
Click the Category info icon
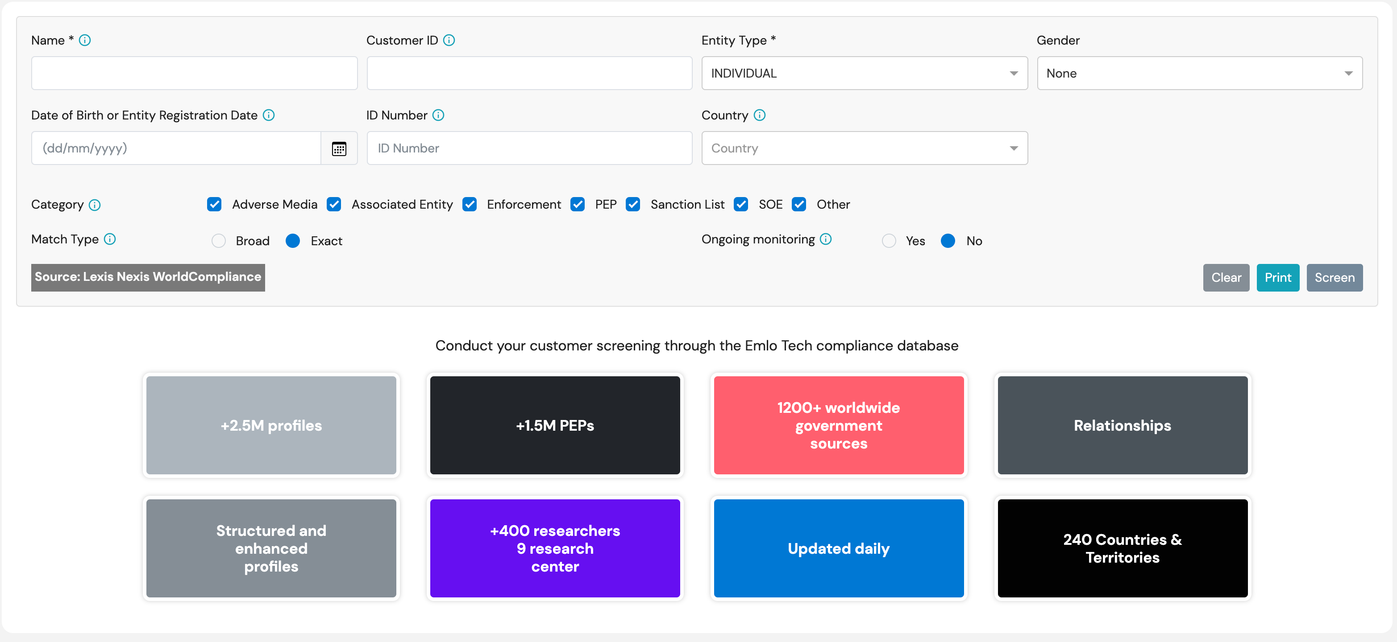point(94,205)
